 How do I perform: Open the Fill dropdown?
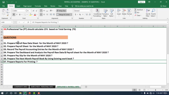click(137, 13)
